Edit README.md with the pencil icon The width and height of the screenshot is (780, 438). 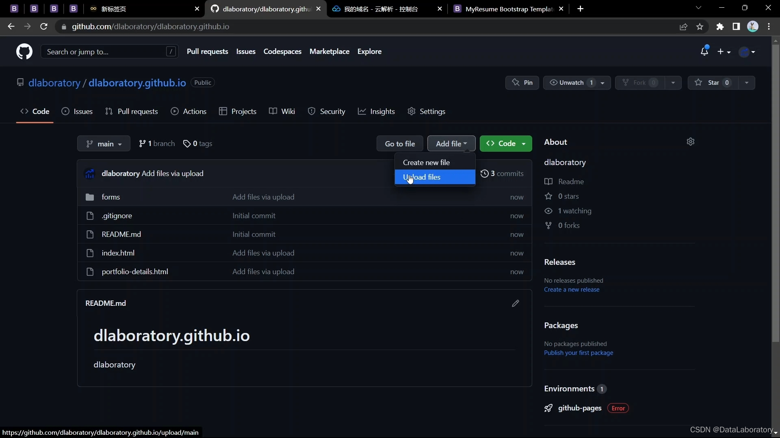pyautogui.click(x=516, y=303)
